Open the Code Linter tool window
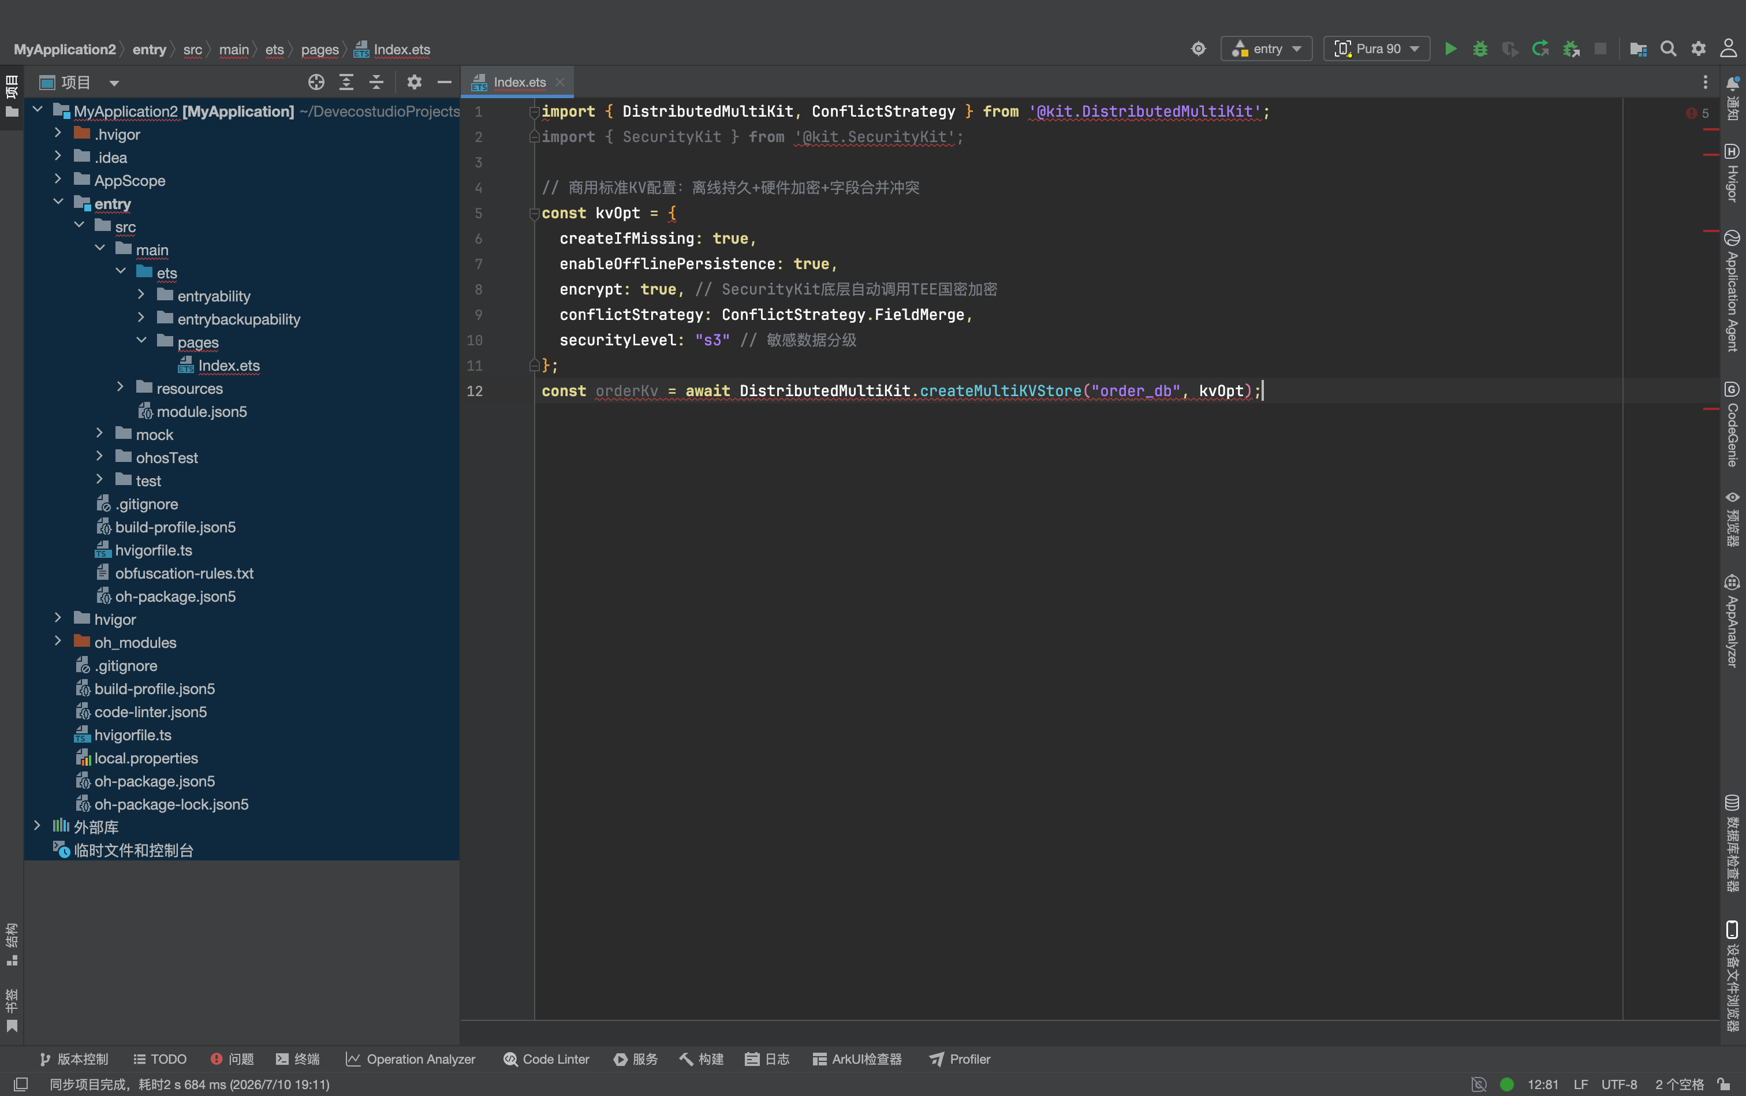The image size is (1746, 1096). [x=546, y=1059]
